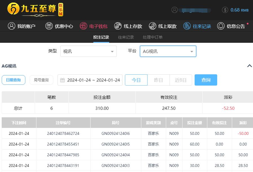Choose the 昨日 date range
Screen dimensions: 253x172
[x=159, y=80]
